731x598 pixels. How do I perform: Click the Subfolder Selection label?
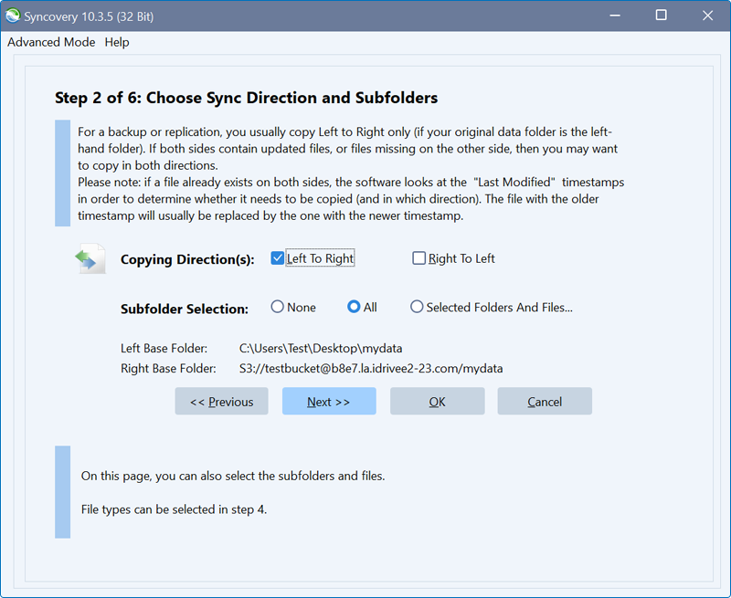point(185,309)
